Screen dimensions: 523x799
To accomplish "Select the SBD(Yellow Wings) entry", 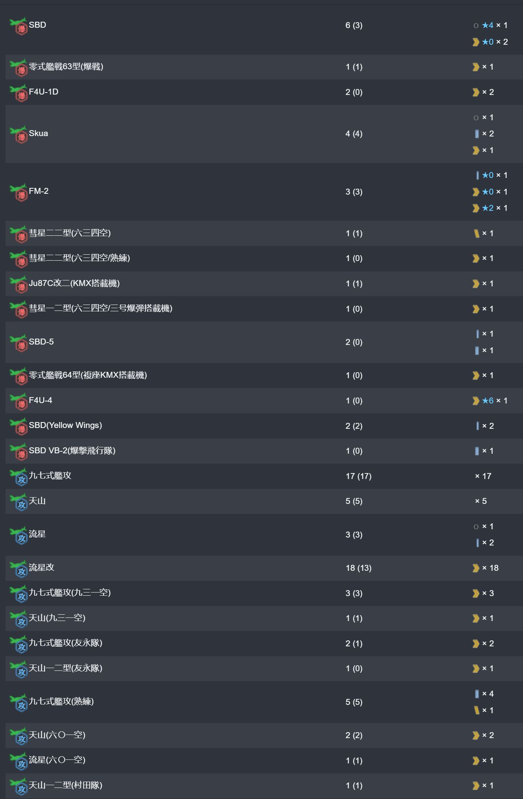I will (x=65, y=425).
